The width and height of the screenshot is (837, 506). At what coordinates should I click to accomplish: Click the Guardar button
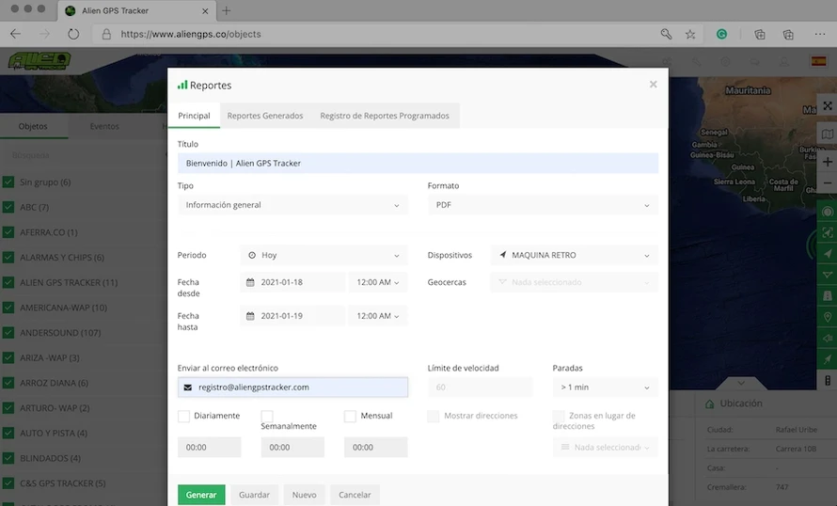pos(254,495)
